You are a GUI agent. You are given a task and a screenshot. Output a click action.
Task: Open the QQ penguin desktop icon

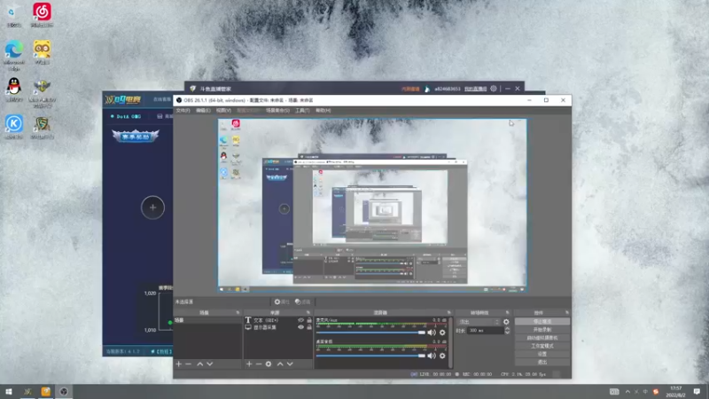[14, 90]
